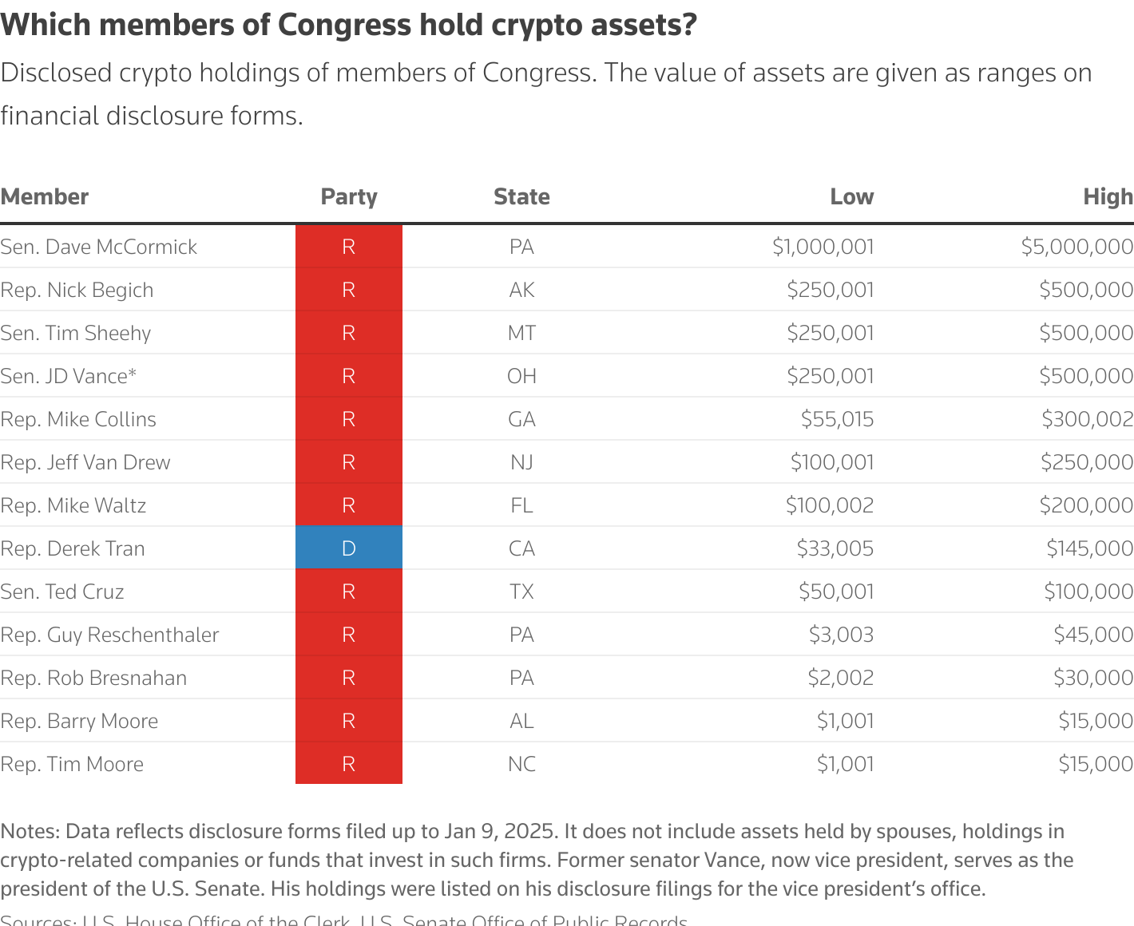
Task: Click Rep. Tim Moore's red party cell
Action: click(x=349, y=764)
